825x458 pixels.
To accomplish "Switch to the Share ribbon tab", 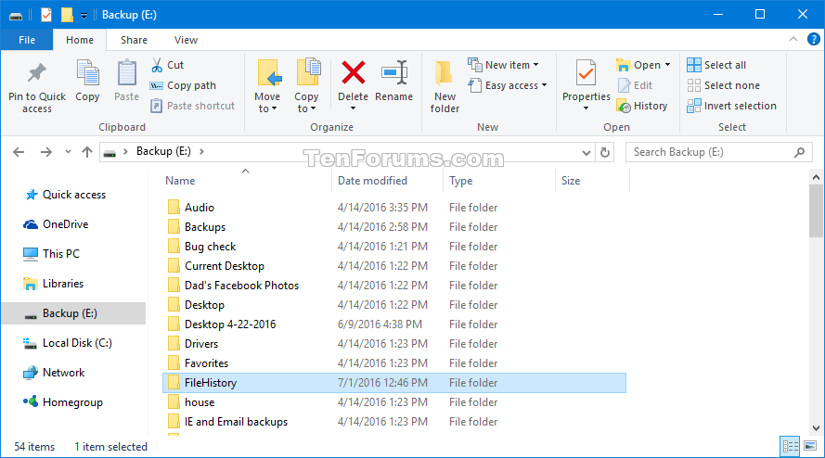I will [134, 40].
